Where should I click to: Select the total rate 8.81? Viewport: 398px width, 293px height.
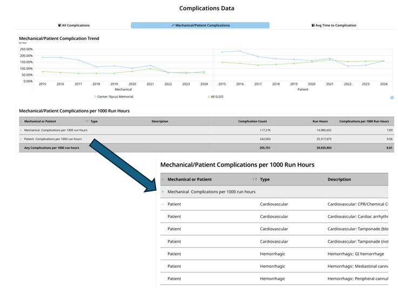tap(389, 148)
